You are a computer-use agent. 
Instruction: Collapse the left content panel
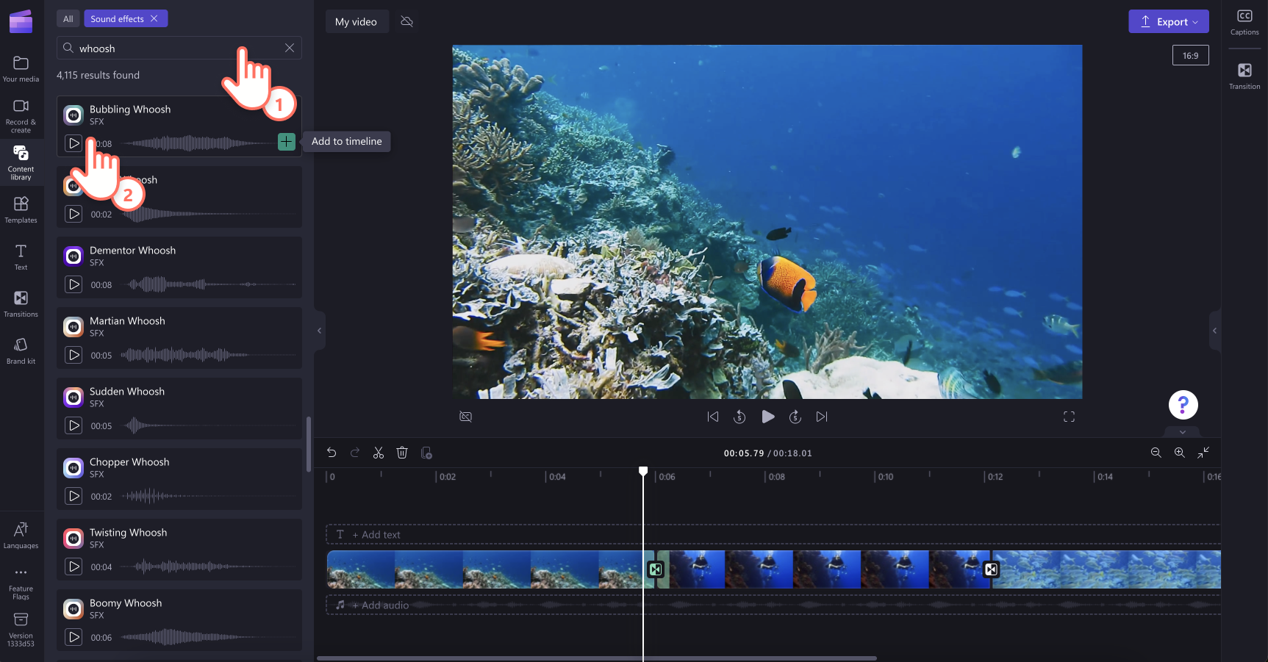pos(319,331)
